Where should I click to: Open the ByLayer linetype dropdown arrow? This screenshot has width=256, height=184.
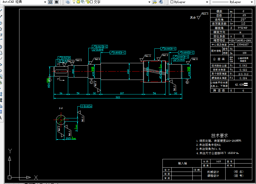pyautogui.click(x=252, y=2)
